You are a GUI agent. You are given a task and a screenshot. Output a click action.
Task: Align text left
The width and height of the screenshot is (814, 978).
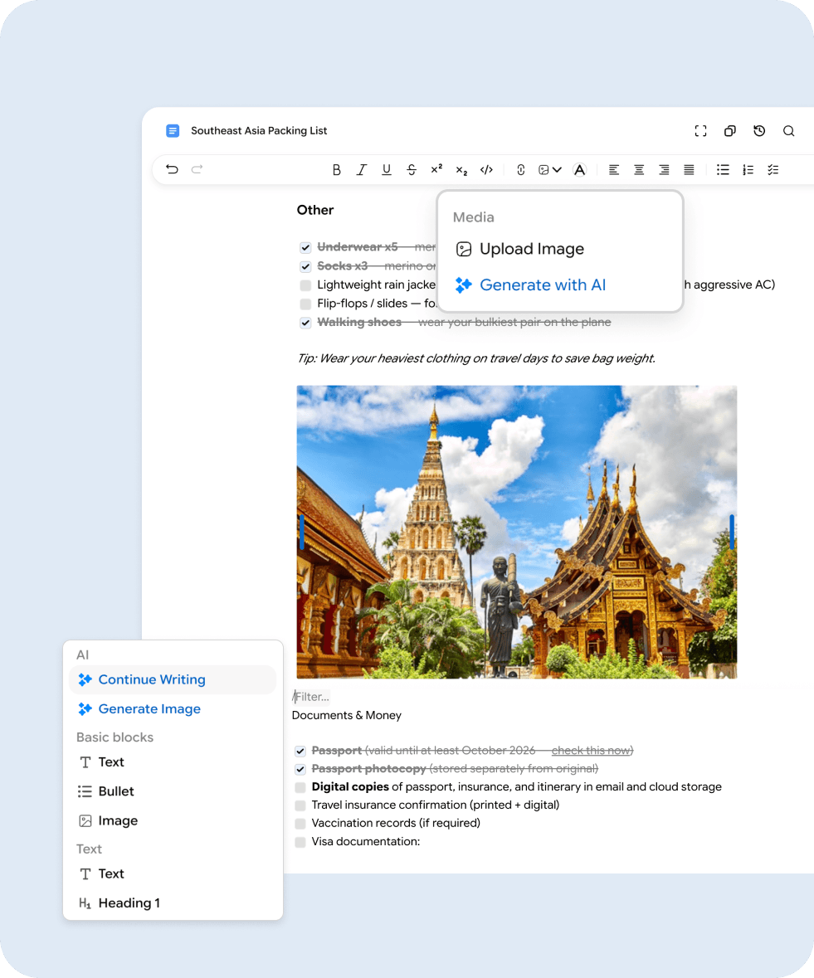coord(614,170)
